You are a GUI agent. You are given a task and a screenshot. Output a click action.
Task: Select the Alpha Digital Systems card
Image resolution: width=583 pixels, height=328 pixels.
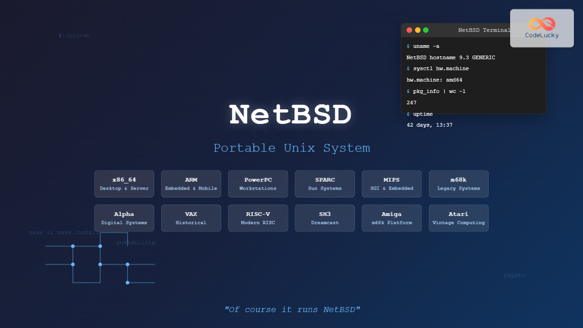[x=124, y=218]
